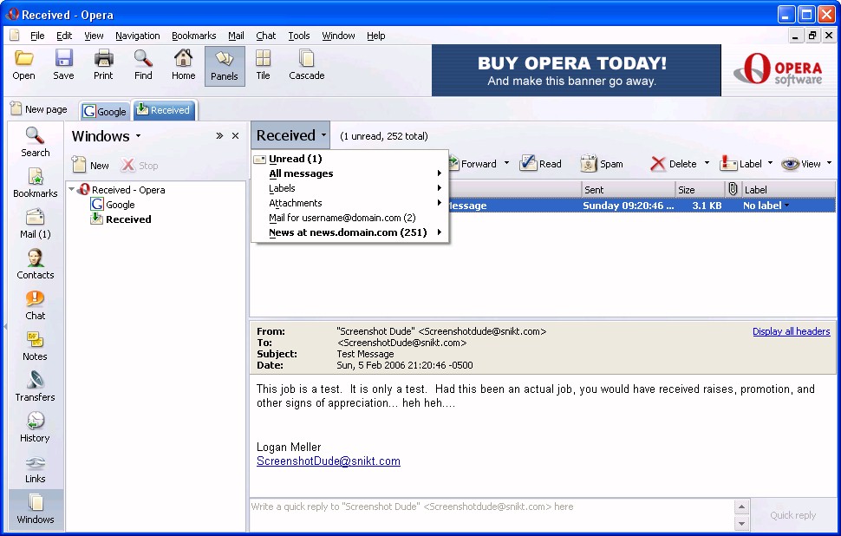Toggle the Read status button
Image resolution: width=841 pixels, height=536 pixels.
540,164
